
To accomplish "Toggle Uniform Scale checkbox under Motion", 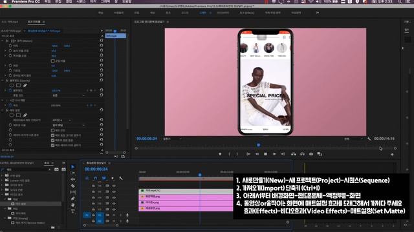I will tap(52, 61).
